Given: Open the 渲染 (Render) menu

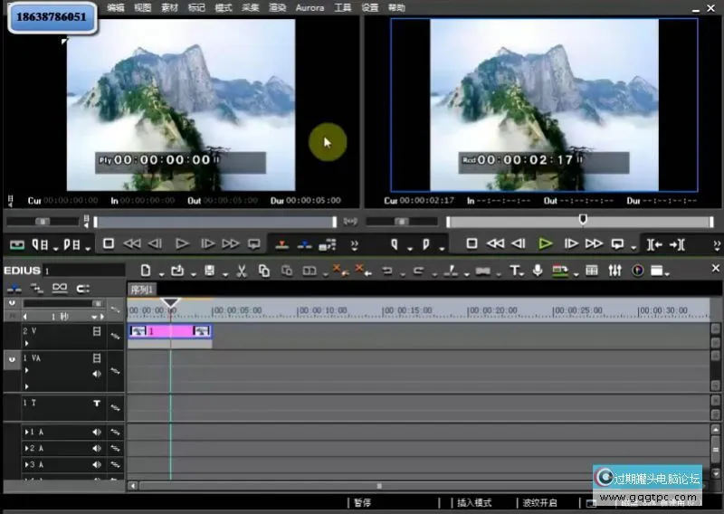Looking at the screenshot, I should (x=276, y=7).
